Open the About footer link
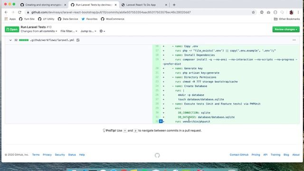 click(x=296, y=155)
